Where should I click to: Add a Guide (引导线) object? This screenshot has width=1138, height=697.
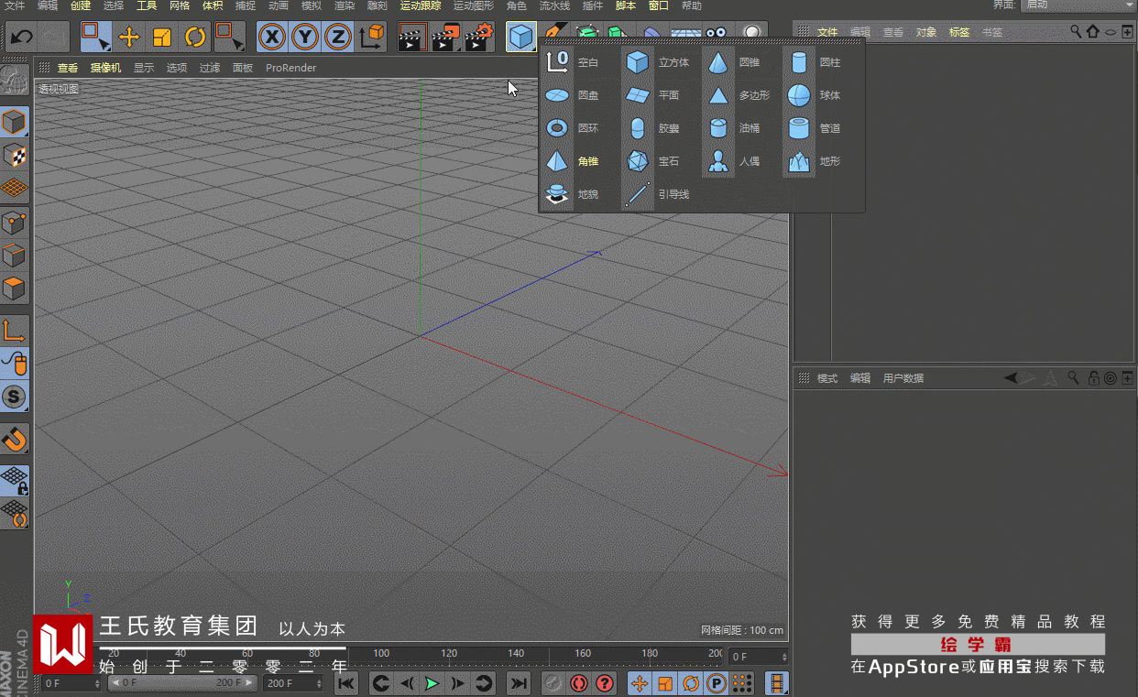coord(658,194)
